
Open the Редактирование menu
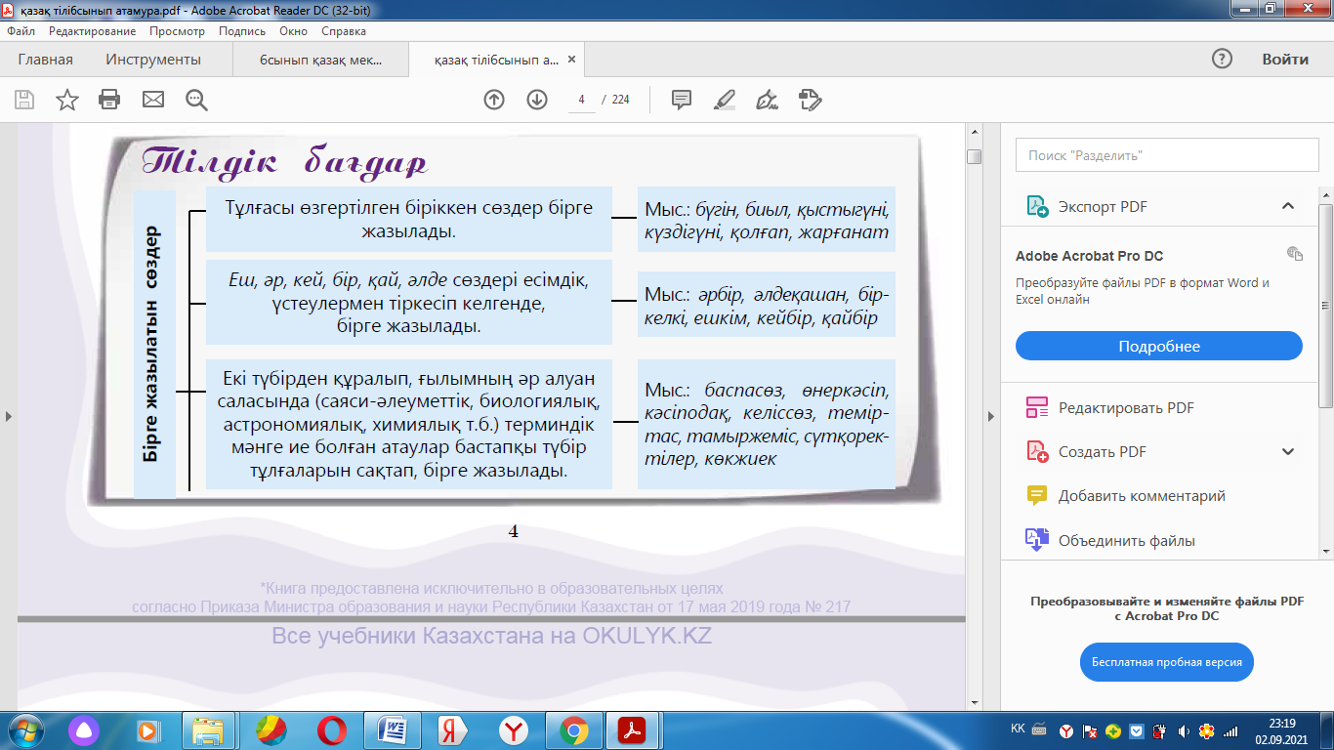click(x=93, y=31)
